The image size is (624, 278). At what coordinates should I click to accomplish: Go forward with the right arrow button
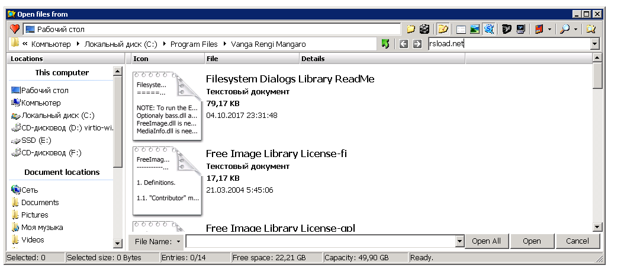tap(417, 44)
